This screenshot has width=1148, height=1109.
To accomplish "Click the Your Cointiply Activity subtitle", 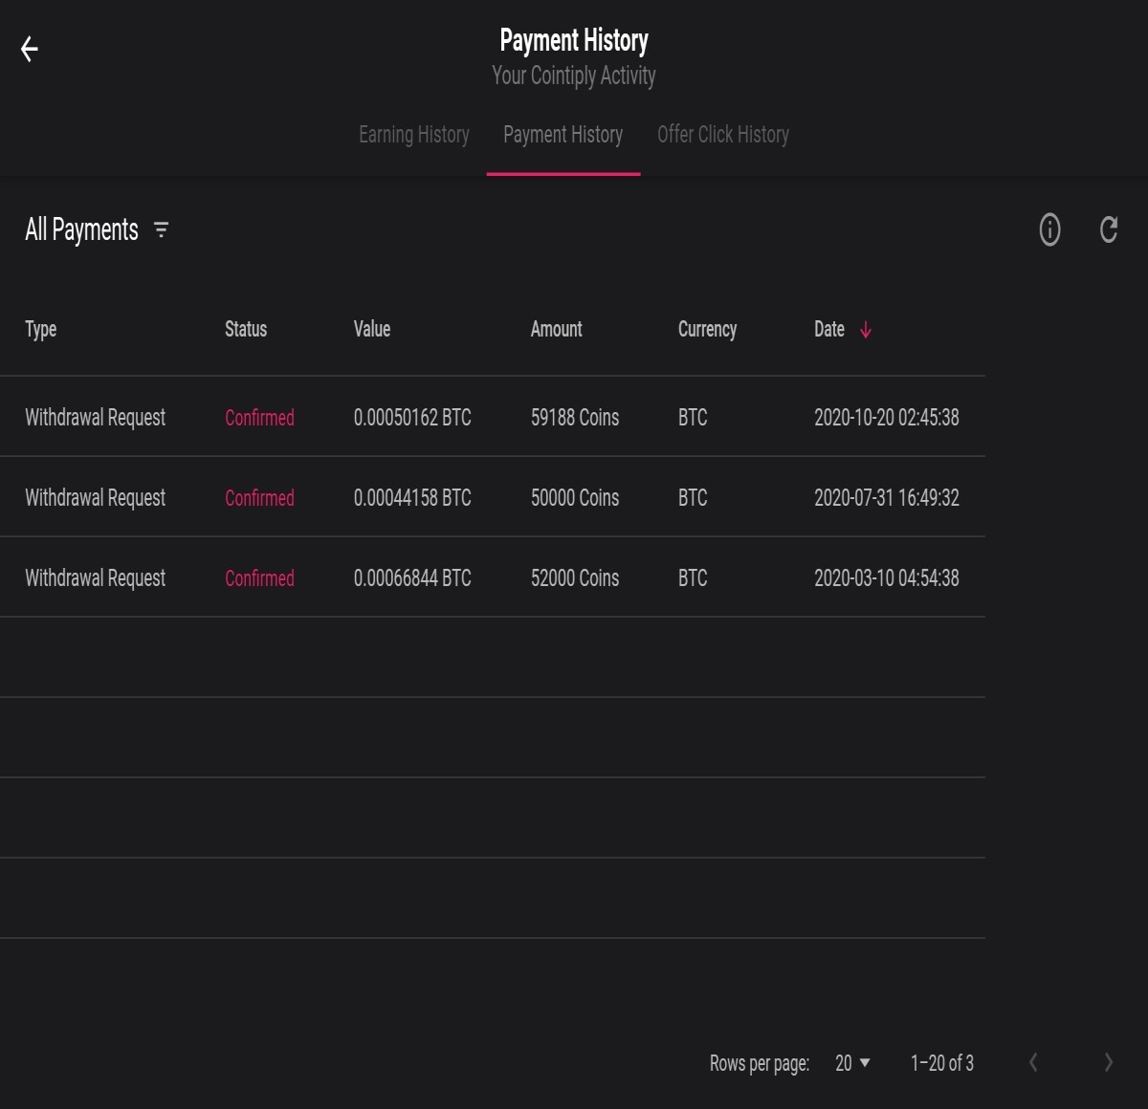I will (574, 76).
